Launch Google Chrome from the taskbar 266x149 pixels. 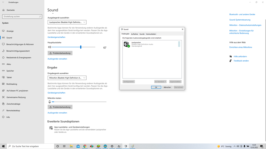click(85, 146)
